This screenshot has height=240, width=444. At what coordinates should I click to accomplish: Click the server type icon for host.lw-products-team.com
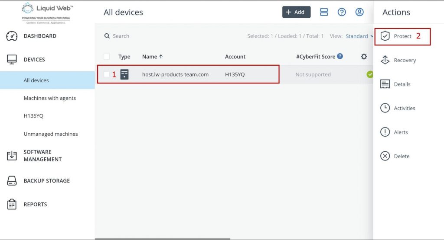[x=124, y=74]
